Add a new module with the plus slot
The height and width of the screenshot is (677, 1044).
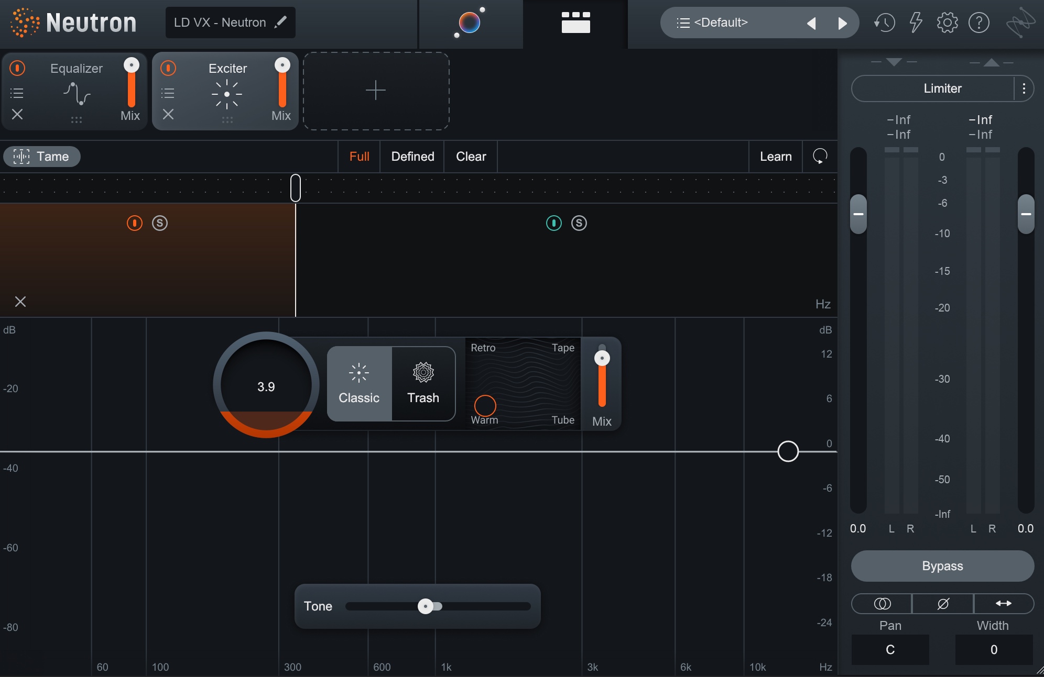[376, 91]
